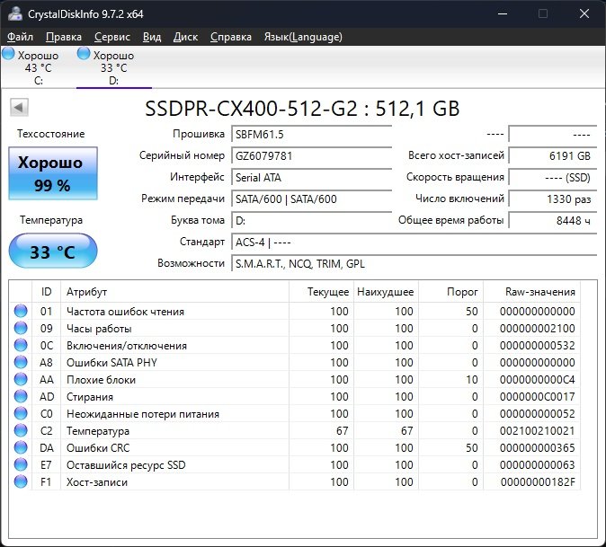Click status orb for Хост-записи row

tap(21, 482)
